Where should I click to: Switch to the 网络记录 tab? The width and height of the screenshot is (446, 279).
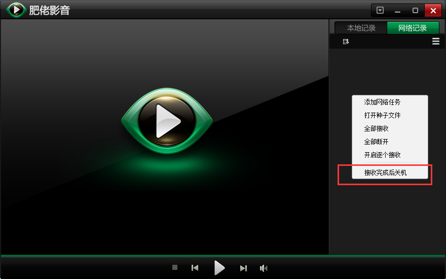[413, 28]
